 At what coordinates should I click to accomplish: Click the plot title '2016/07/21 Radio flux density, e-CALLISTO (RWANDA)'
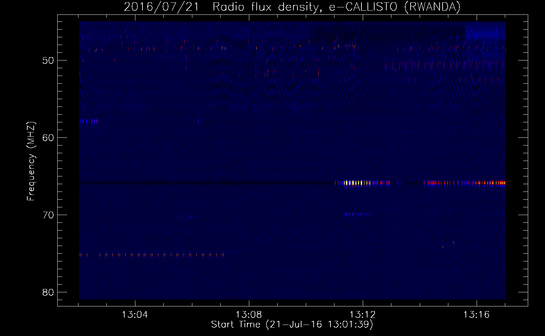292,7
